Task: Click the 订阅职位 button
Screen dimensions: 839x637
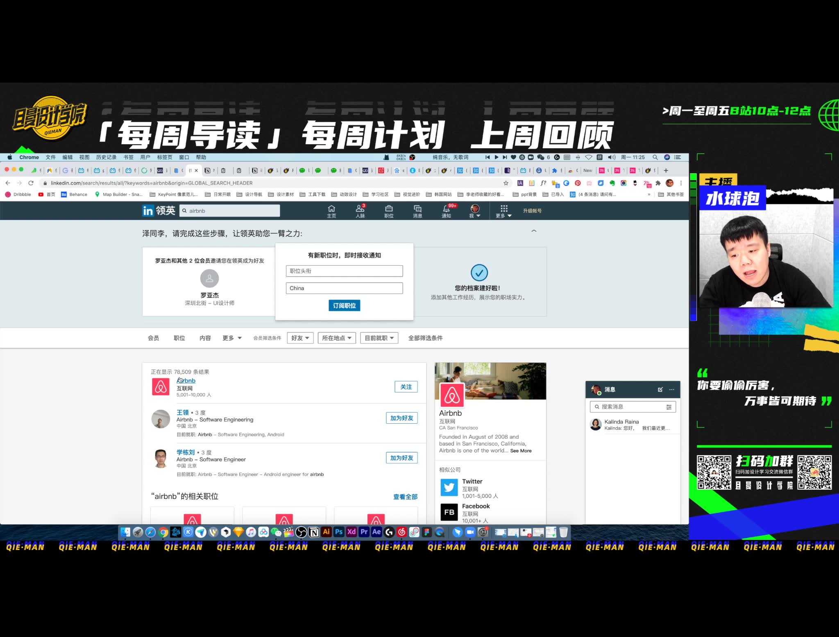Action: pyautogui.click(x=344, y=306)
